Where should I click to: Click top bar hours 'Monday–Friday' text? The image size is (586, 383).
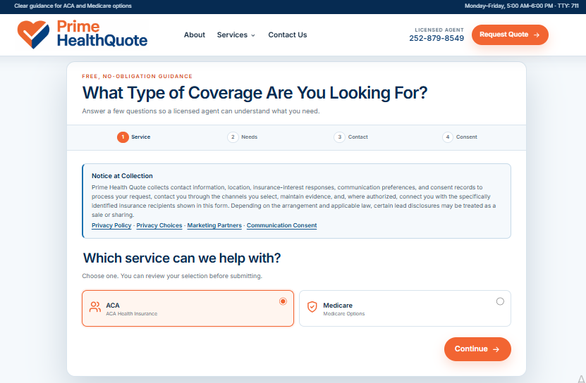(521, 6)
